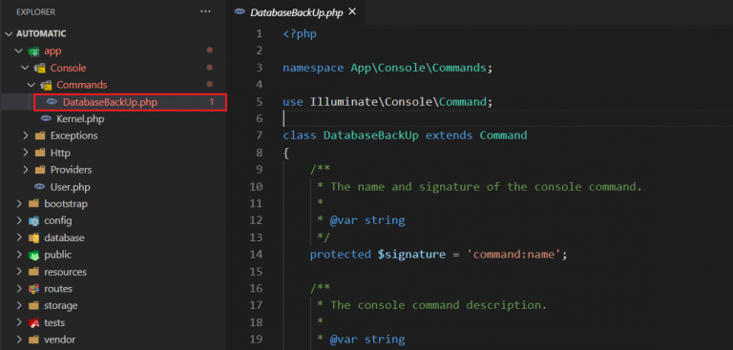Collapse the Console folder chevron
The width and height of the screenshot is (733, 350).
click(25, 68)
